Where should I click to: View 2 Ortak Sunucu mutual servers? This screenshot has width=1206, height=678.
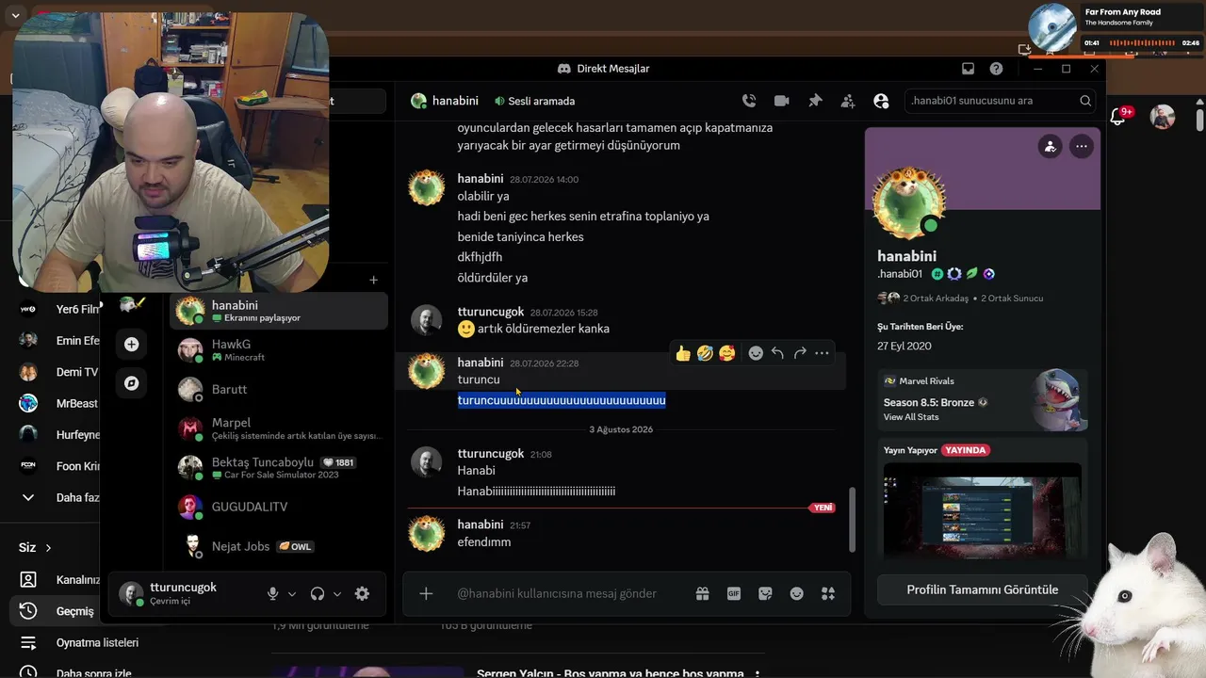(1012, 299)
